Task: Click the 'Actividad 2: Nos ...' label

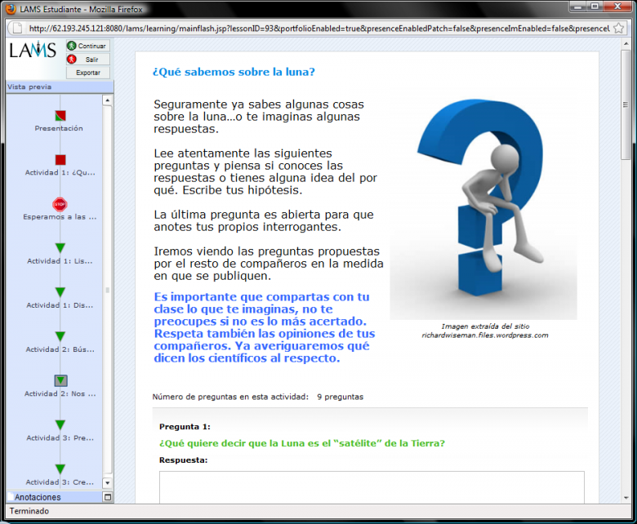Action: (60, 393)
